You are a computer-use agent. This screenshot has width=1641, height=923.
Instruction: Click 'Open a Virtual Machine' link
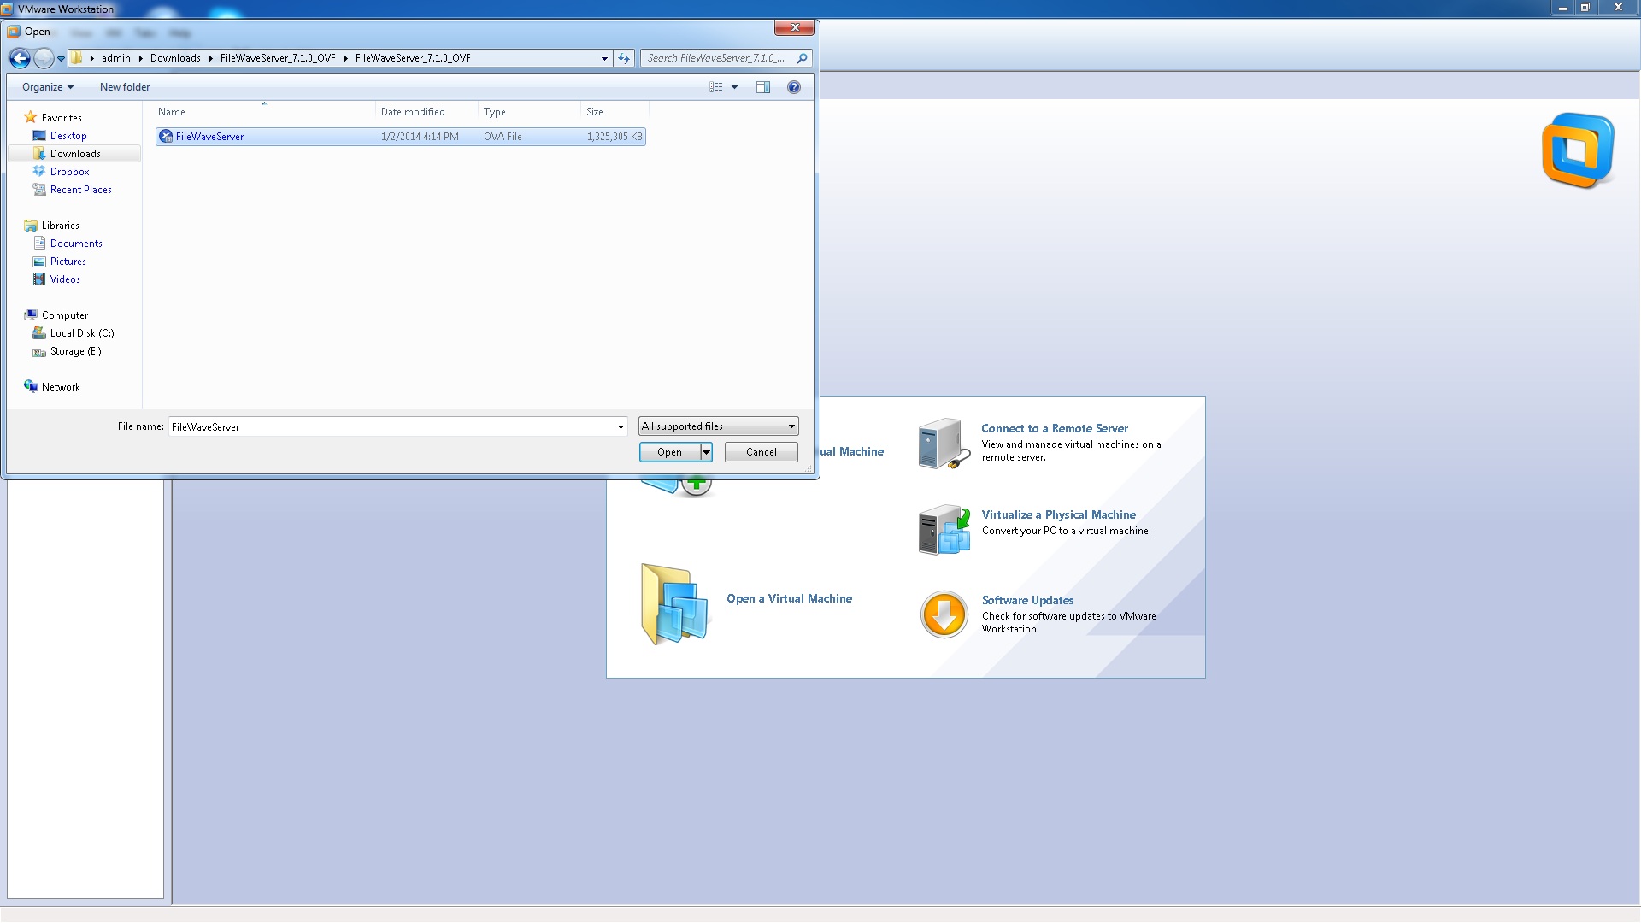click(x=789, y=598)
